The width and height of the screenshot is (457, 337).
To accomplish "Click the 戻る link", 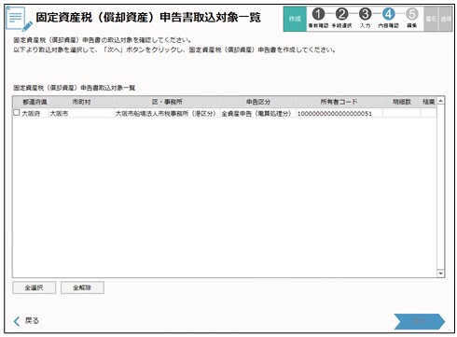I will click(x=32, y=321).
